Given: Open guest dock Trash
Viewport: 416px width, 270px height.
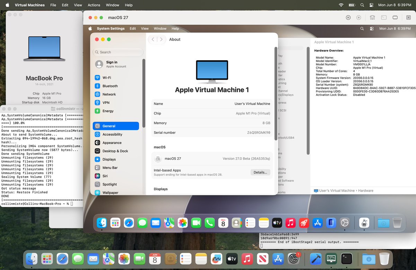Looking at the screenshot, I should click(397, 223).
